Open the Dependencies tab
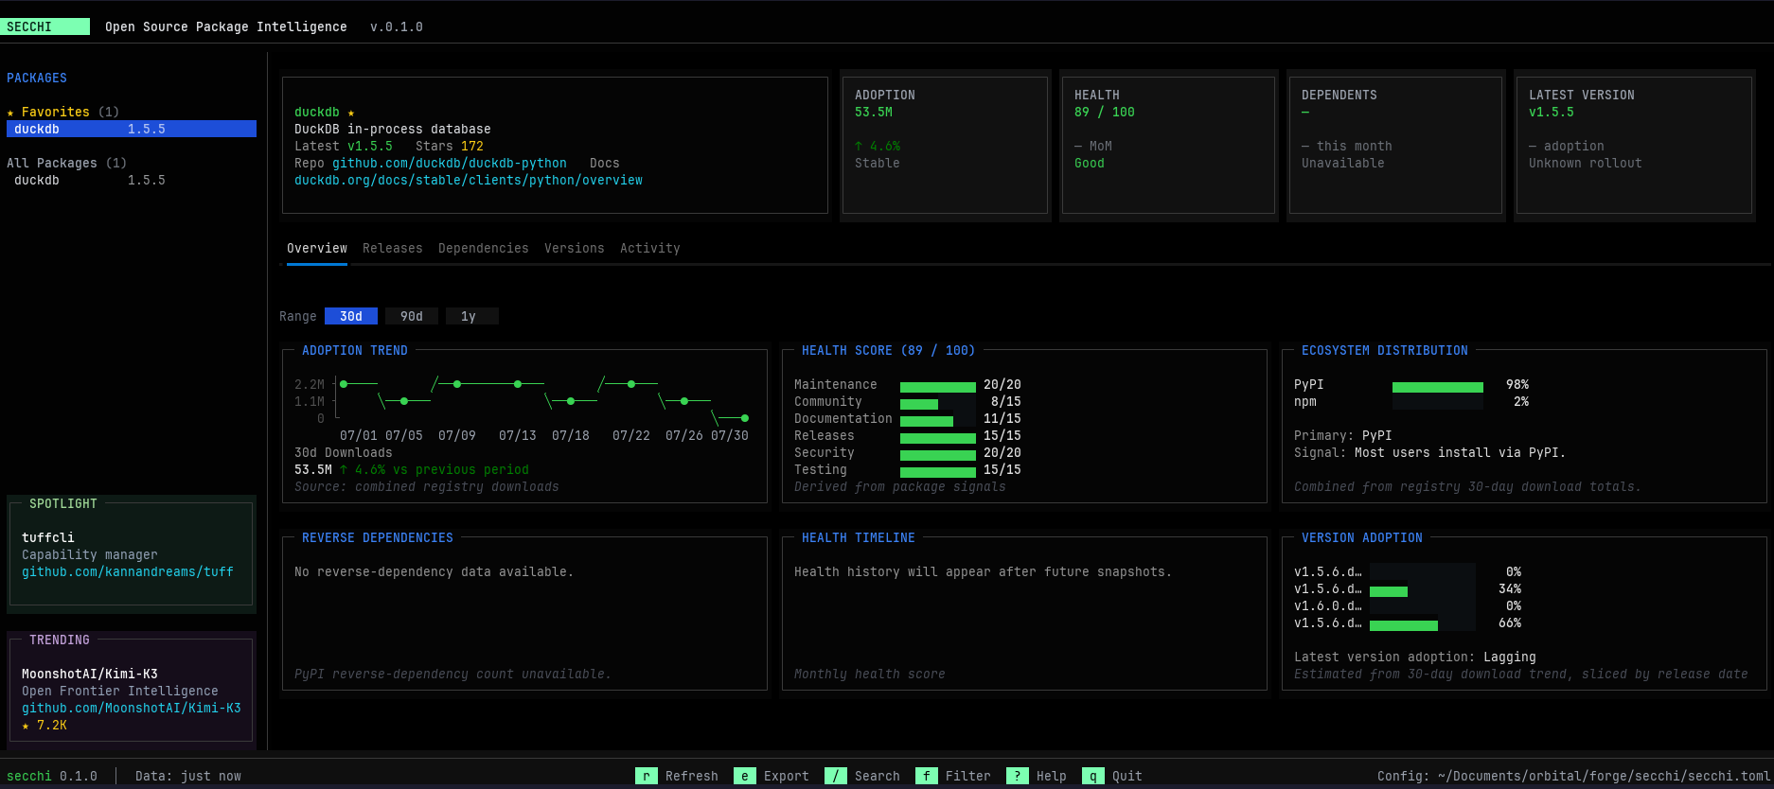Viewport: 1774px width, 789px height. pos(484,248)
